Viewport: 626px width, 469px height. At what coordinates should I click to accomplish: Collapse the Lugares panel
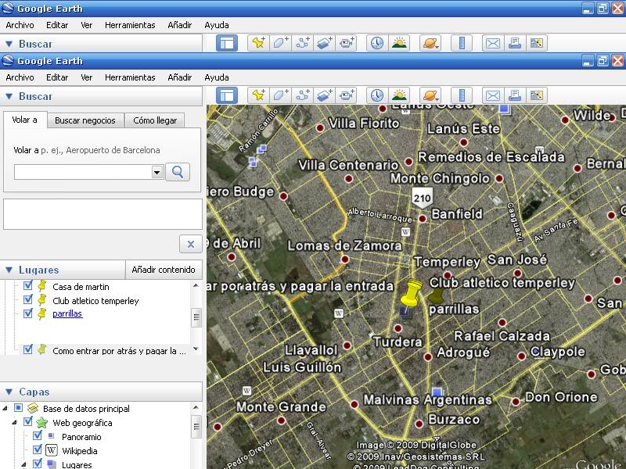(x=9, y=270)
